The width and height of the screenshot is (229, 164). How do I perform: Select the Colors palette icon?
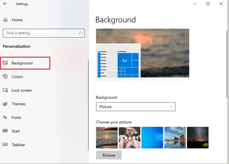click(x=5, y=76)
